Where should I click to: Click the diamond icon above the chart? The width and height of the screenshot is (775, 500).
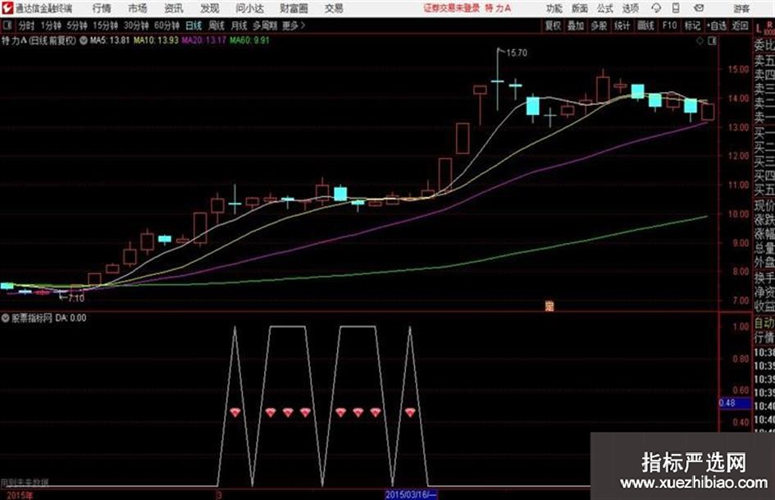[700, 41]
